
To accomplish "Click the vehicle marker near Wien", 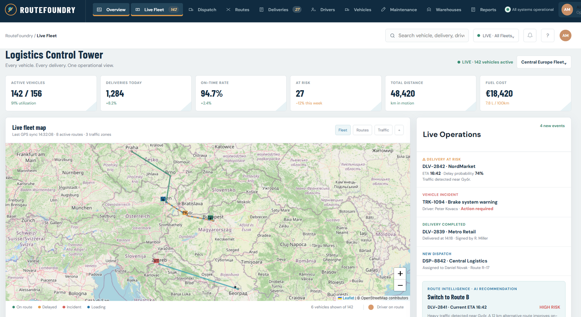I will pos(163,199).
